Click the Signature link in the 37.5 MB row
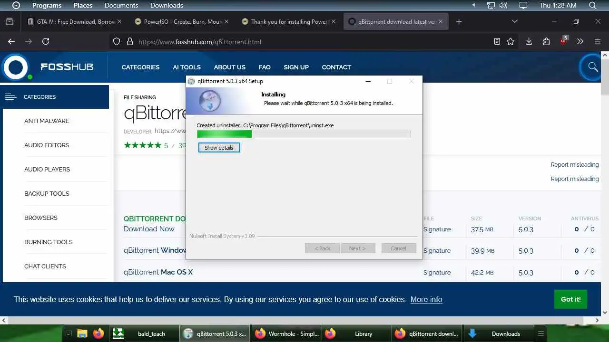Screen dimensions: 609x342 (437, 229)
